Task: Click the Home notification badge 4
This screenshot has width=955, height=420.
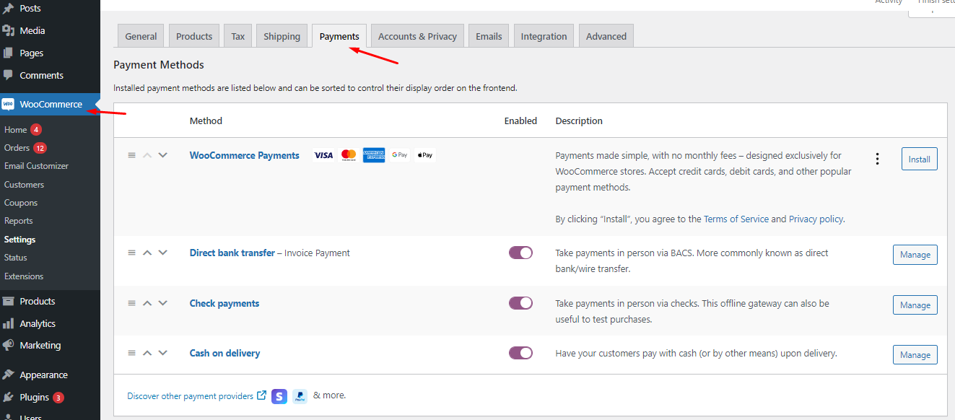Action: point(36,130)
